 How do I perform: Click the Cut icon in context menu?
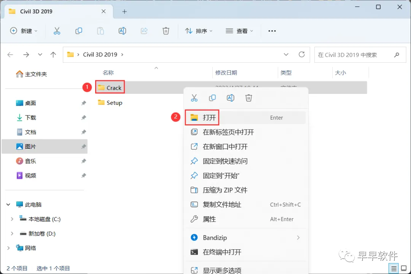coord(194,98)
